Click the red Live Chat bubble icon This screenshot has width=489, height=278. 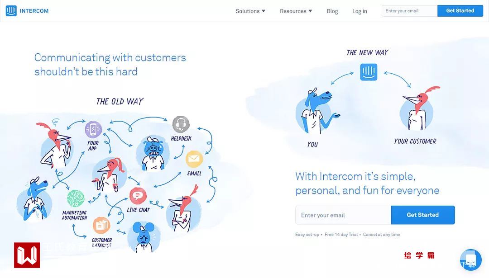point(138,196)
